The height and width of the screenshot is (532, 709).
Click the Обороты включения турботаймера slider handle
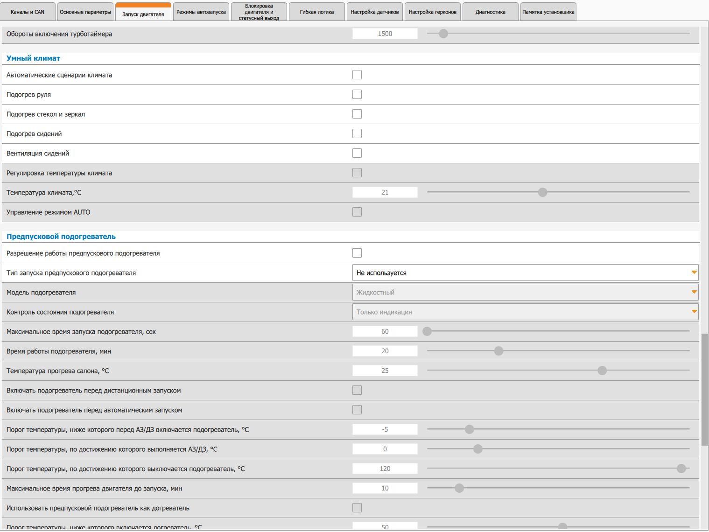click(x=443, y=34)
